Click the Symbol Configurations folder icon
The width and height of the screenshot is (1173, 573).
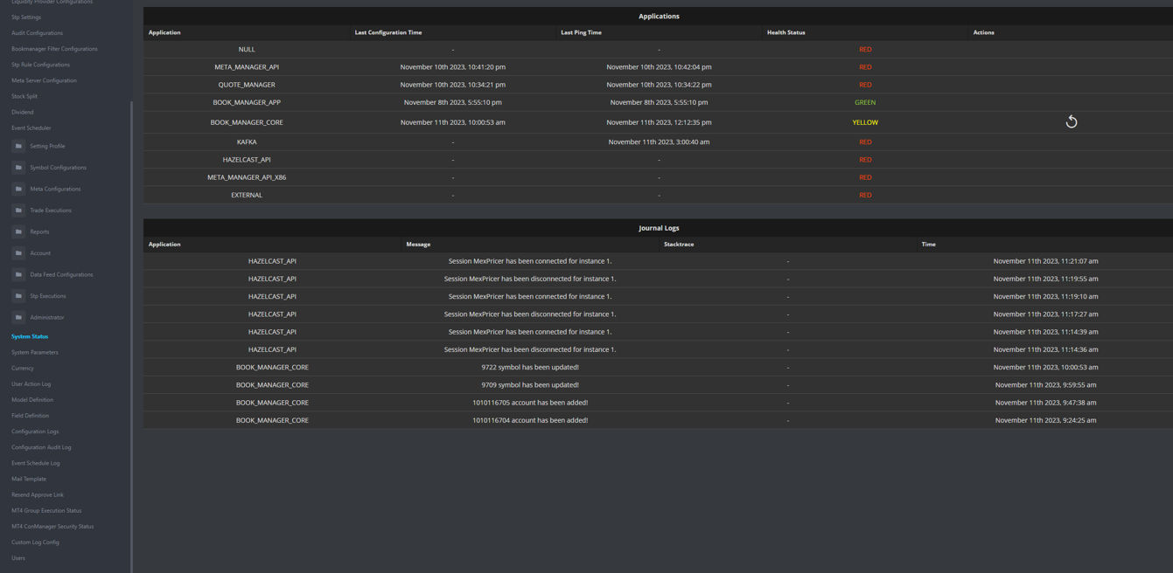click(18, 168)
